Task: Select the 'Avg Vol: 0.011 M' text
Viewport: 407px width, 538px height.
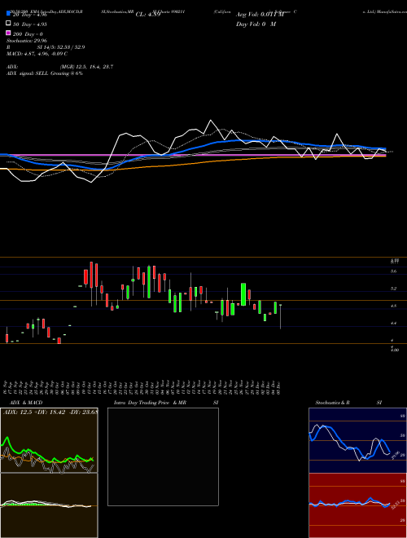Action: tap(260, 15)
